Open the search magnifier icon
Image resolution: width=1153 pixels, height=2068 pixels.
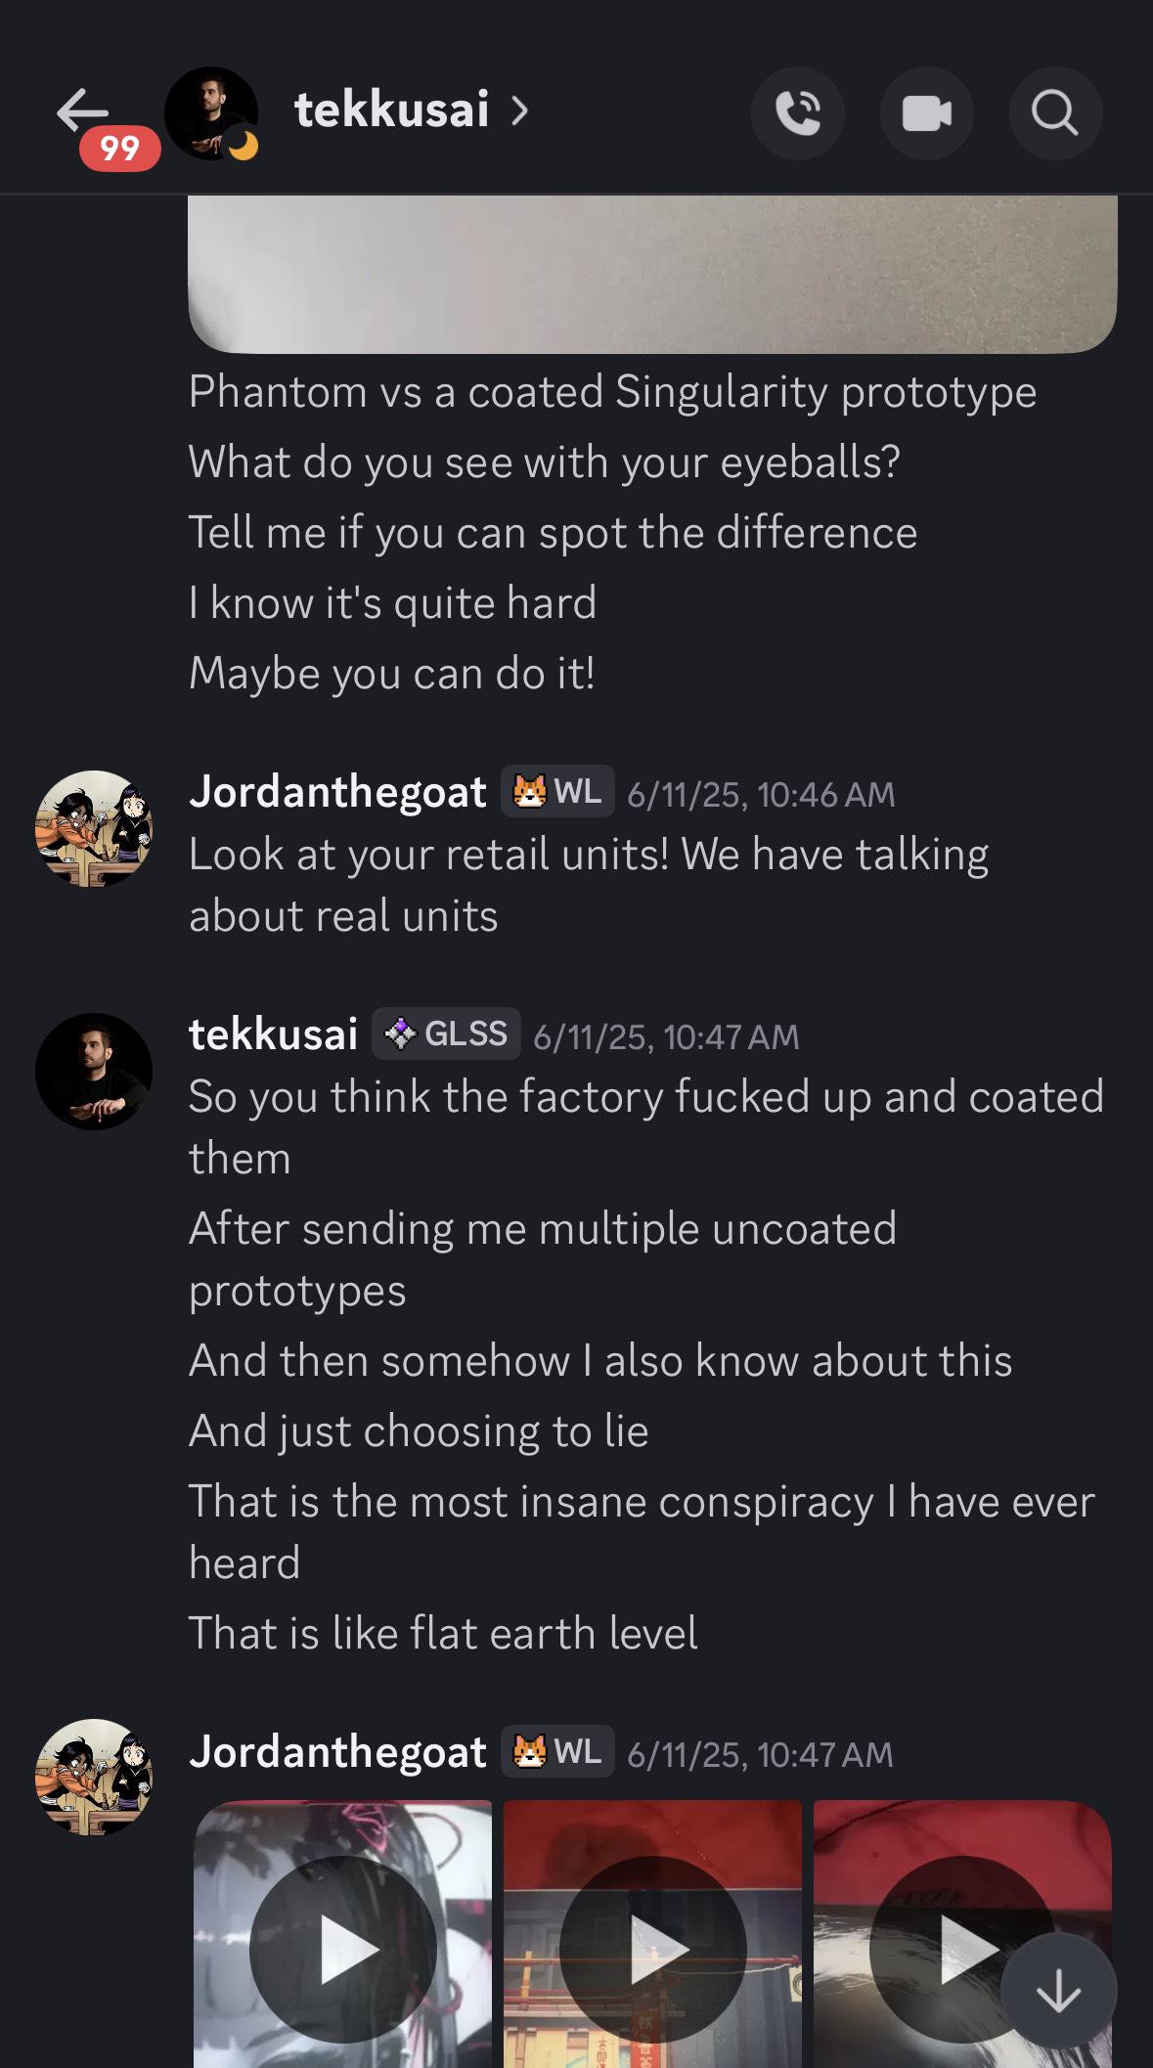coord(1054,113)
